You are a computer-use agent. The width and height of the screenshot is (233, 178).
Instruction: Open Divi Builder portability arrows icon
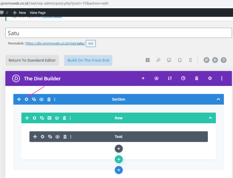(x=170, y=78)
